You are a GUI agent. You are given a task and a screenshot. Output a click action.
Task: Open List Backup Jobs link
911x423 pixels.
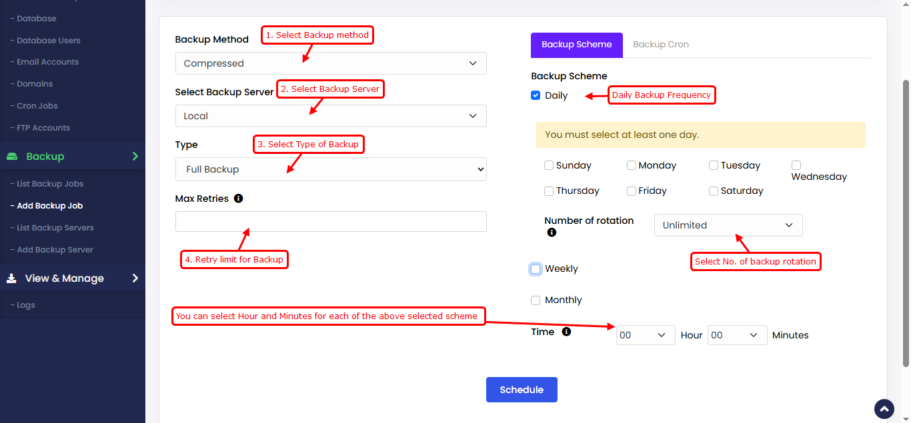50,184
